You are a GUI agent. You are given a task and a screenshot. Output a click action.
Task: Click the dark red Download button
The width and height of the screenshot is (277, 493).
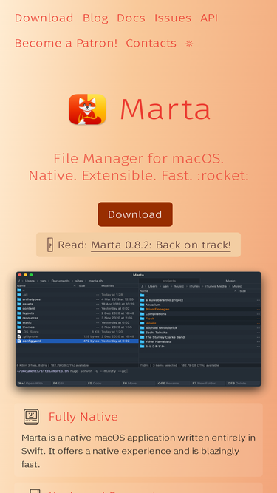click(x=135, y=214)
